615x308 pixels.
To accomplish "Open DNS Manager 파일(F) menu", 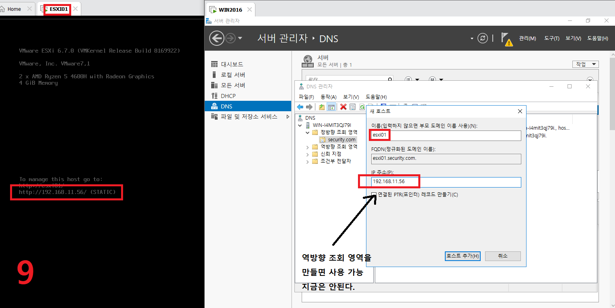I will [306, 97].
